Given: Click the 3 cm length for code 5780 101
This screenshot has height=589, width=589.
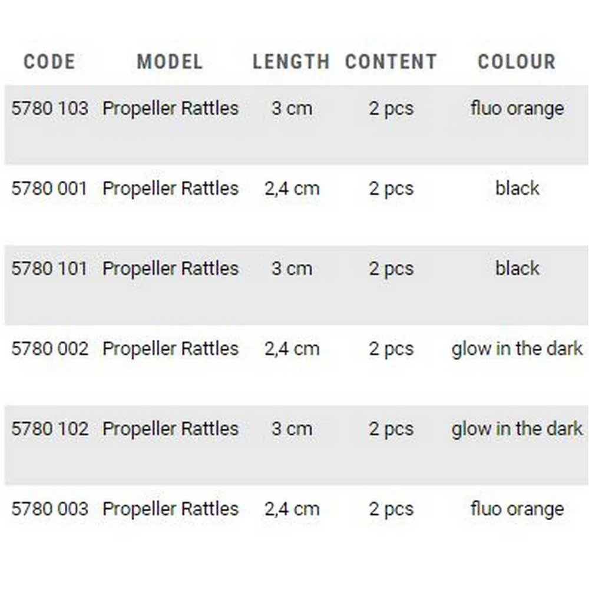Looking at the screenshot, I should pyautogui.click(x=292, y=269).
